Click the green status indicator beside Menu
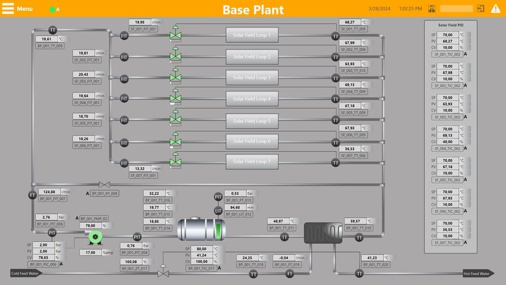The width and height of the screenshot is (506, 285). [52, 9]
